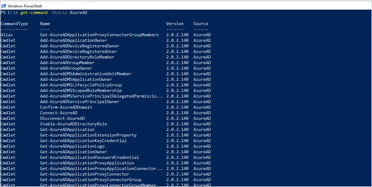Viewport: 372px width, 187px height.
Task: Select Add-AzureADDirectoryRoleMember text
Action: pyautogui.click(x=77, y=57)
